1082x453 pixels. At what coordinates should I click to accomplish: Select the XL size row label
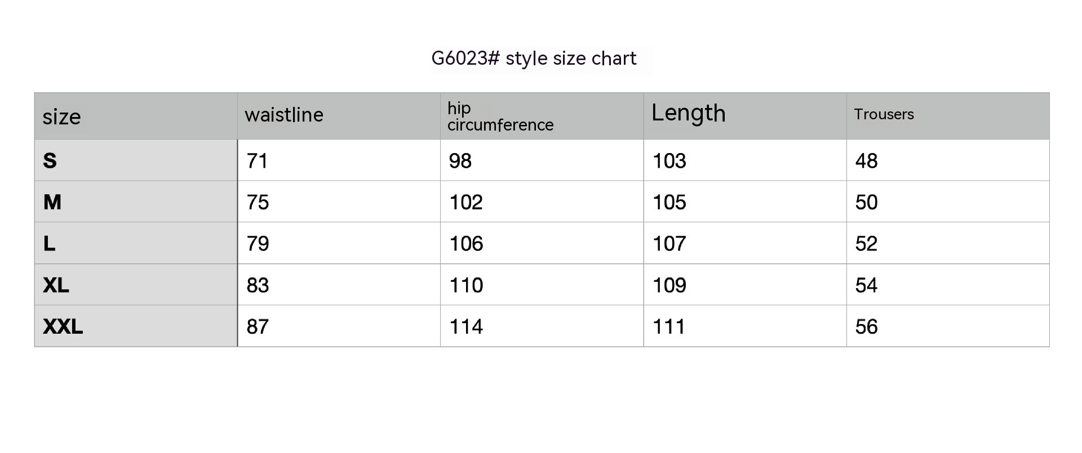56,285
